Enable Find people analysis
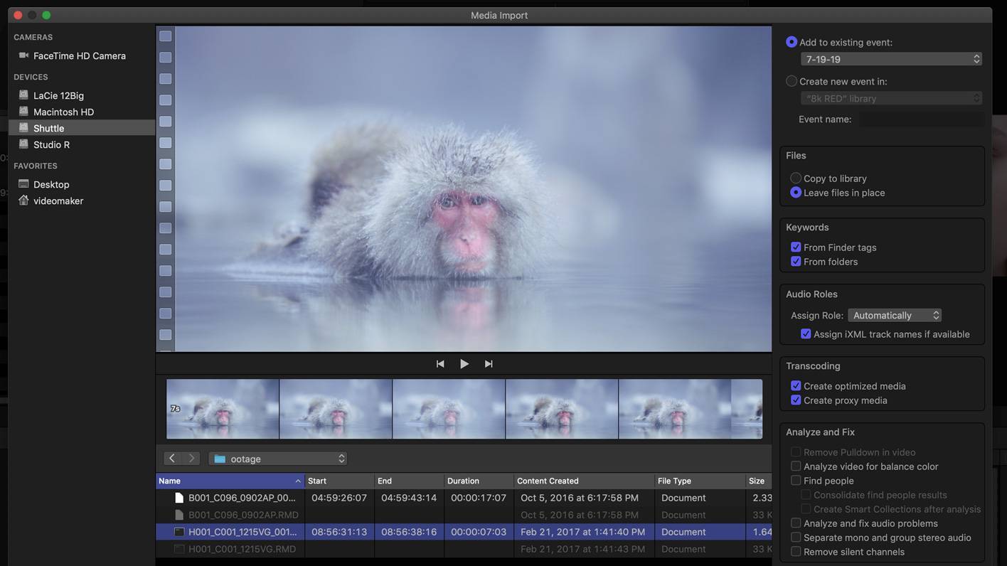The image size is (1007, 566). tap(796, 481)
